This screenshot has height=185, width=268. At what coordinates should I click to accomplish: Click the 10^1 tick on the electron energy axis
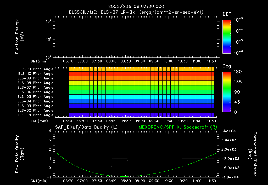pyautogui.click(x=48, y=39)
